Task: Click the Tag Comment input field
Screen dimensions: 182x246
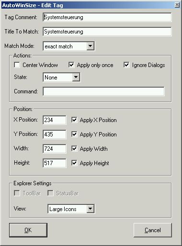Action: 107,17
